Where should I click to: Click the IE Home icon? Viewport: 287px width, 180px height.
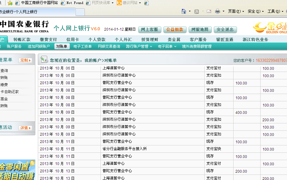tap(184, 11)
